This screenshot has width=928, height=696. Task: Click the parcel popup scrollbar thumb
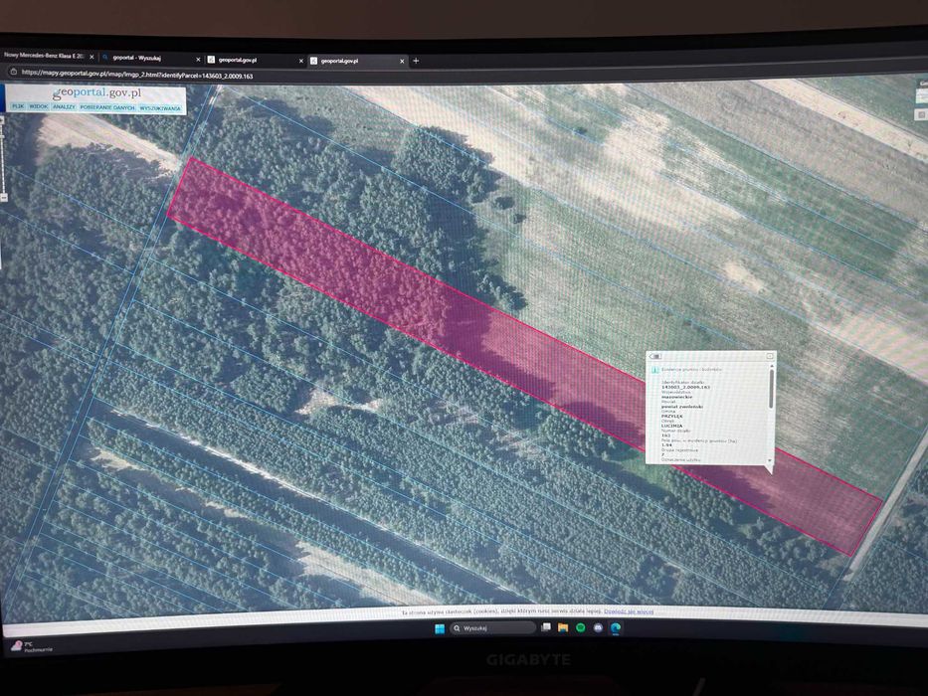pos(771,389)
